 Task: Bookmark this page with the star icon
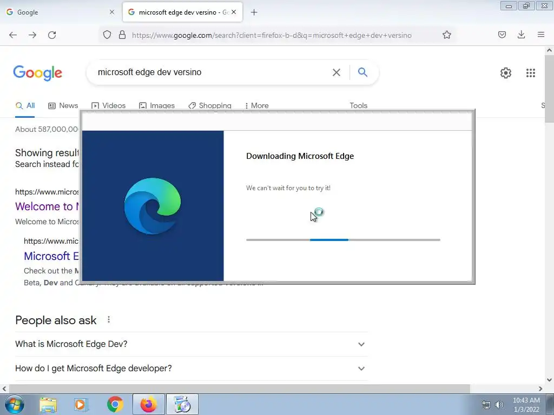[446, 35]
